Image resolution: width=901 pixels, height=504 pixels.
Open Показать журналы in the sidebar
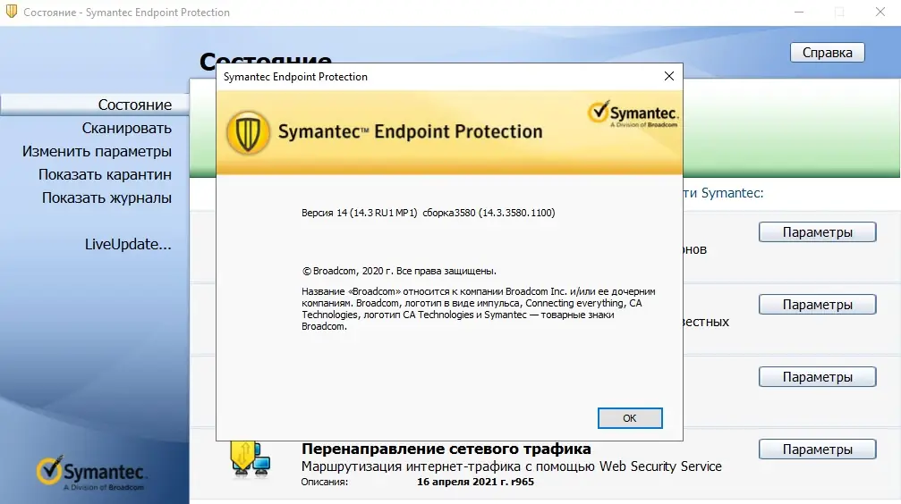click(x=106, y=197)
